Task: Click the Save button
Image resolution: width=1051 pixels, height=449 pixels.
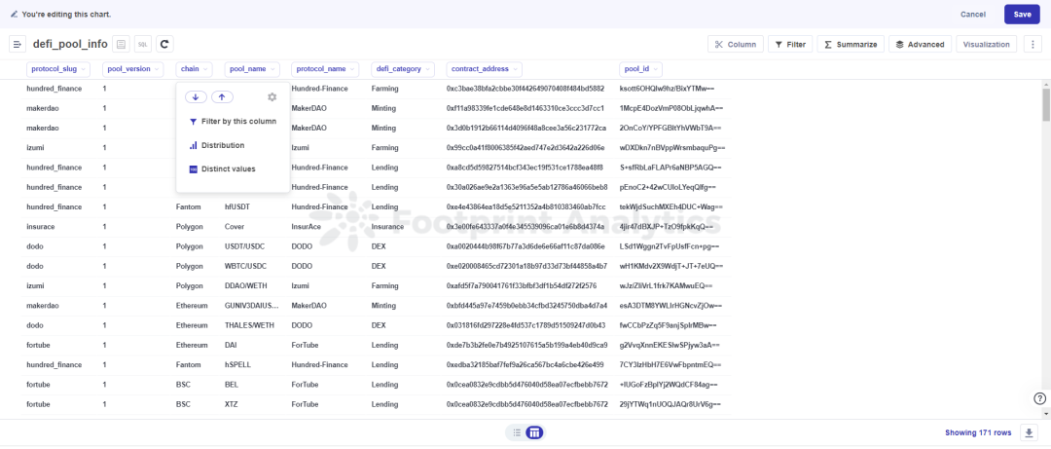Action: pyautogui.click(x=1022, y=14)
